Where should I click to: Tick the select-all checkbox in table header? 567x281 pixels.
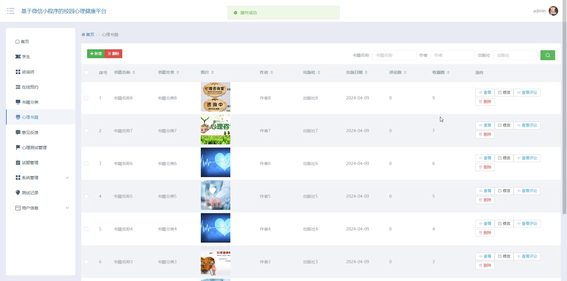(86, 73)
